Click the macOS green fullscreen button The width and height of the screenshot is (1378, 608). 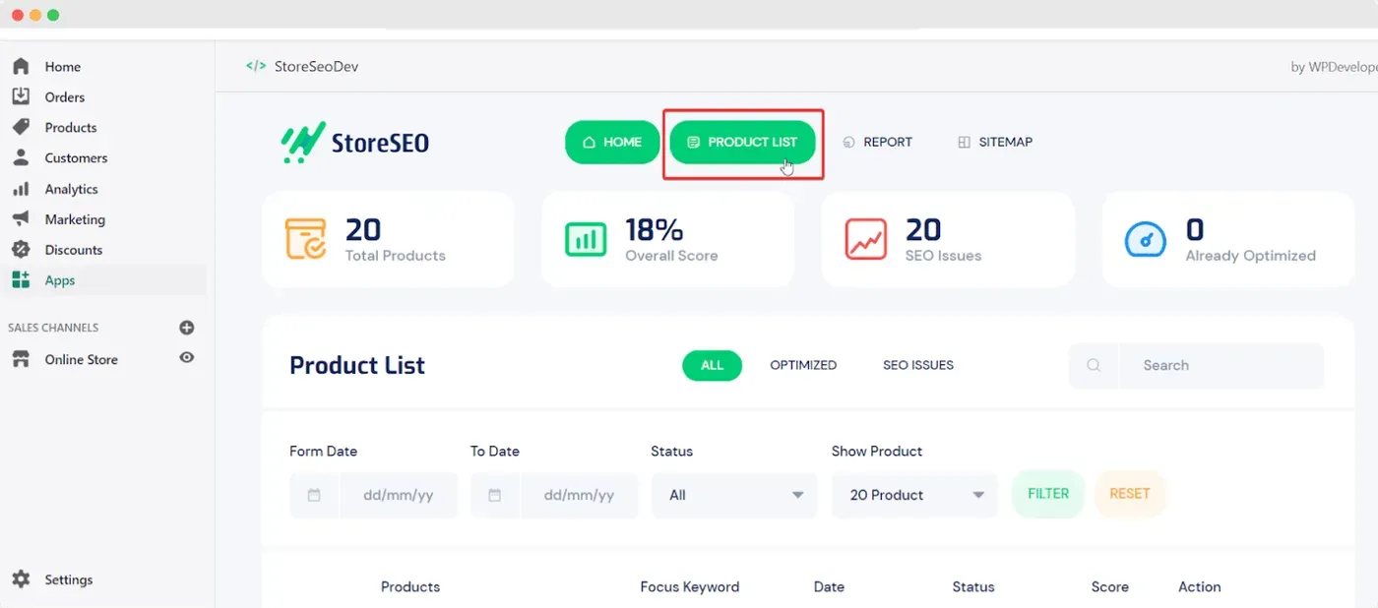pos(53,16)
